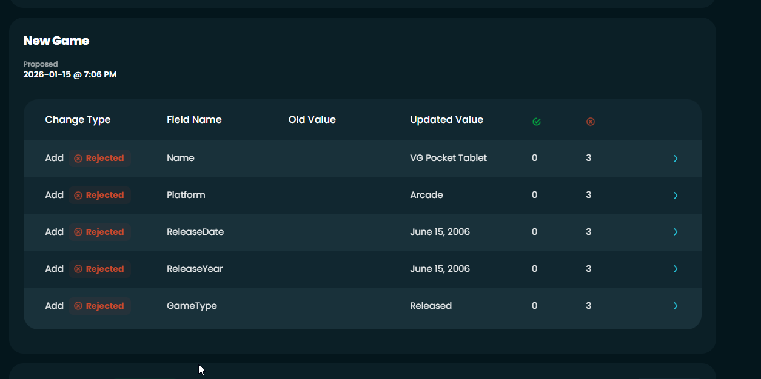Click the Rejected badge on the GameType row
Screen dimensions: 761x379
pos(99,306)
